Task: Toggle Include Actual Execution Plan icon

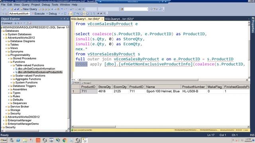Action: (75, 14)
